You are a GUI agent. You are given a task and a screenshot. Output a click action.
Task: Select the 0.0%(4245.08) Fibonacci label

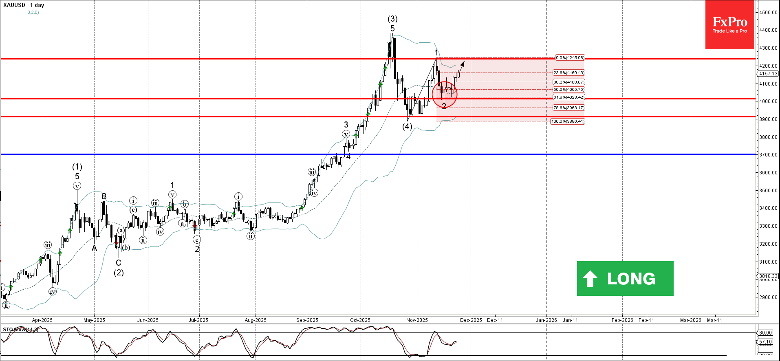(x=570, y=58)
